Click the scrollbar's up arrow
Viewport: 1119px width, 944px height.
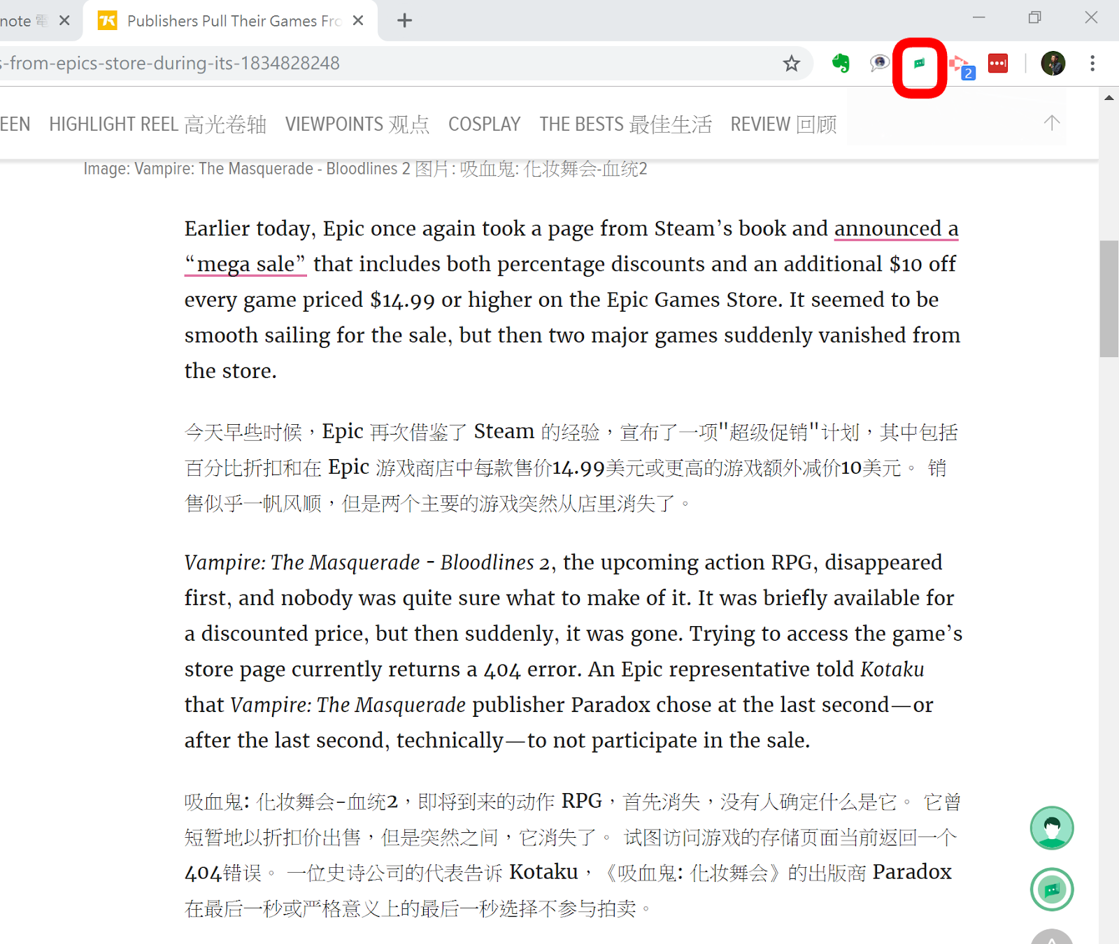[1109, 98]
